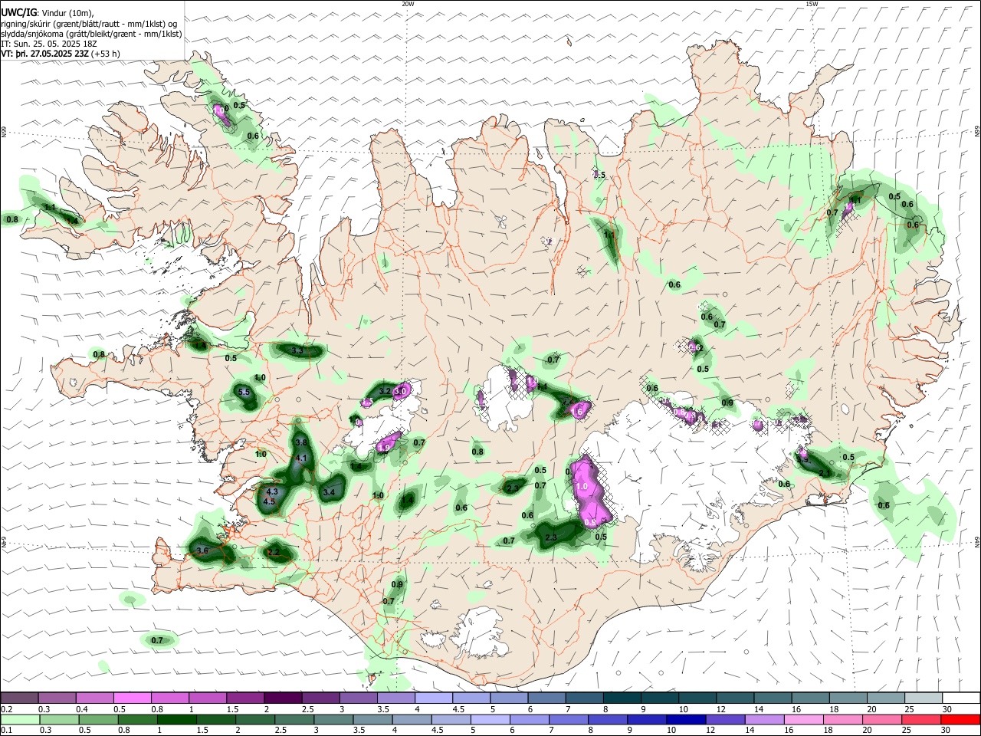Screen dimensions: 981x736
Task: Click the '5.5' precipitation value on the map
Action: click(x=244, y=393)
